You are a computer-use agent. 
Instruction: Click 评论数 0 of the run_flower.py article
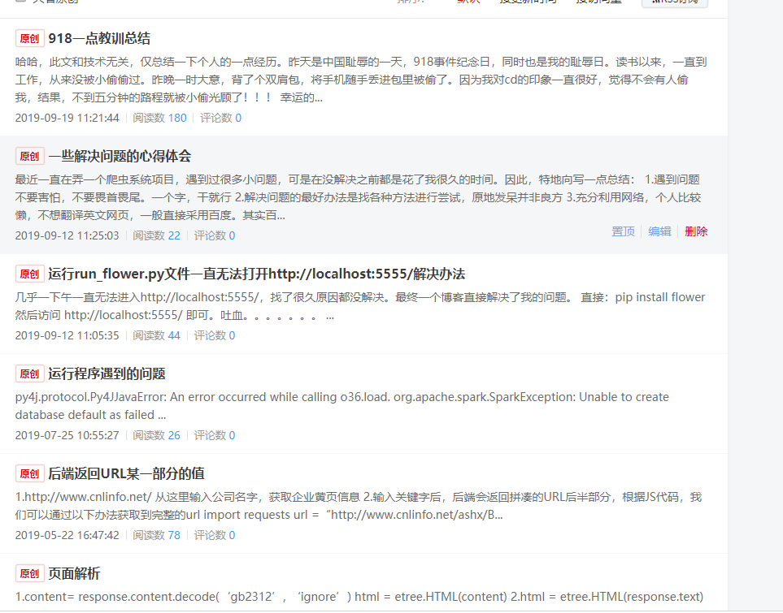214,335
